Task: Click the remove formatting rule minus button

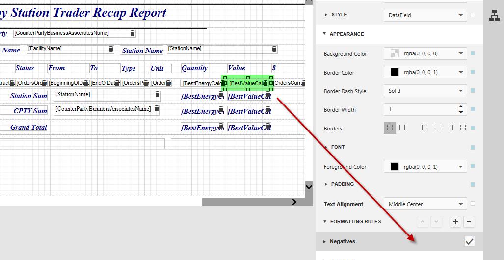Action: 469,222
